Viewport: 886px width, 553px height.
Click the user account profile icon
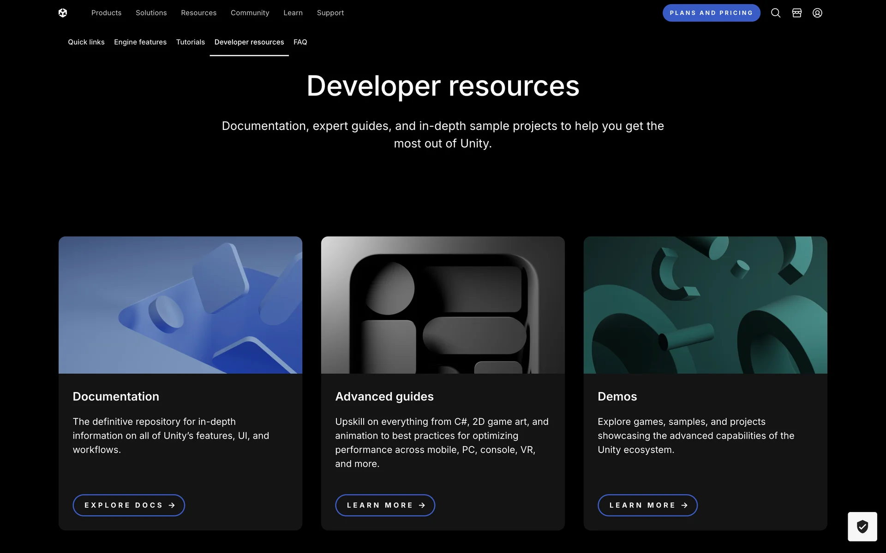(817, 13)
